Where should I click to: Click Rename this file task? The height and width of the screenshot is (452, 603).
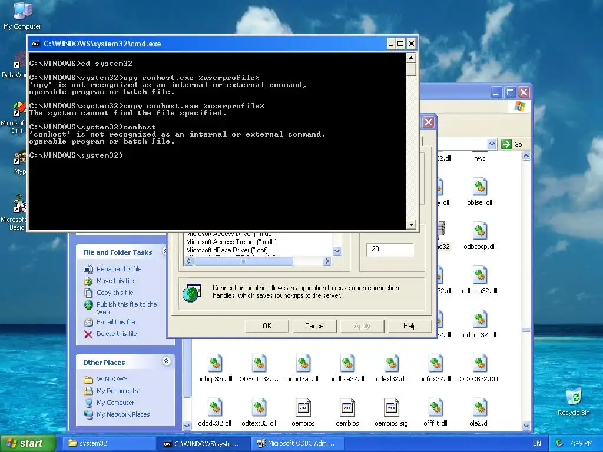[119, 269]
